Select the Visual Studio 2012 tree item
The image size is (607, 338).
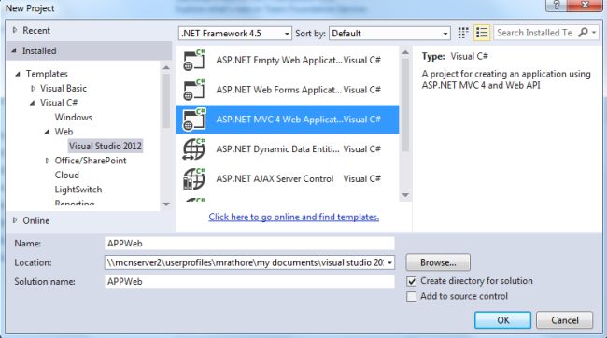(x=106, y=146)
